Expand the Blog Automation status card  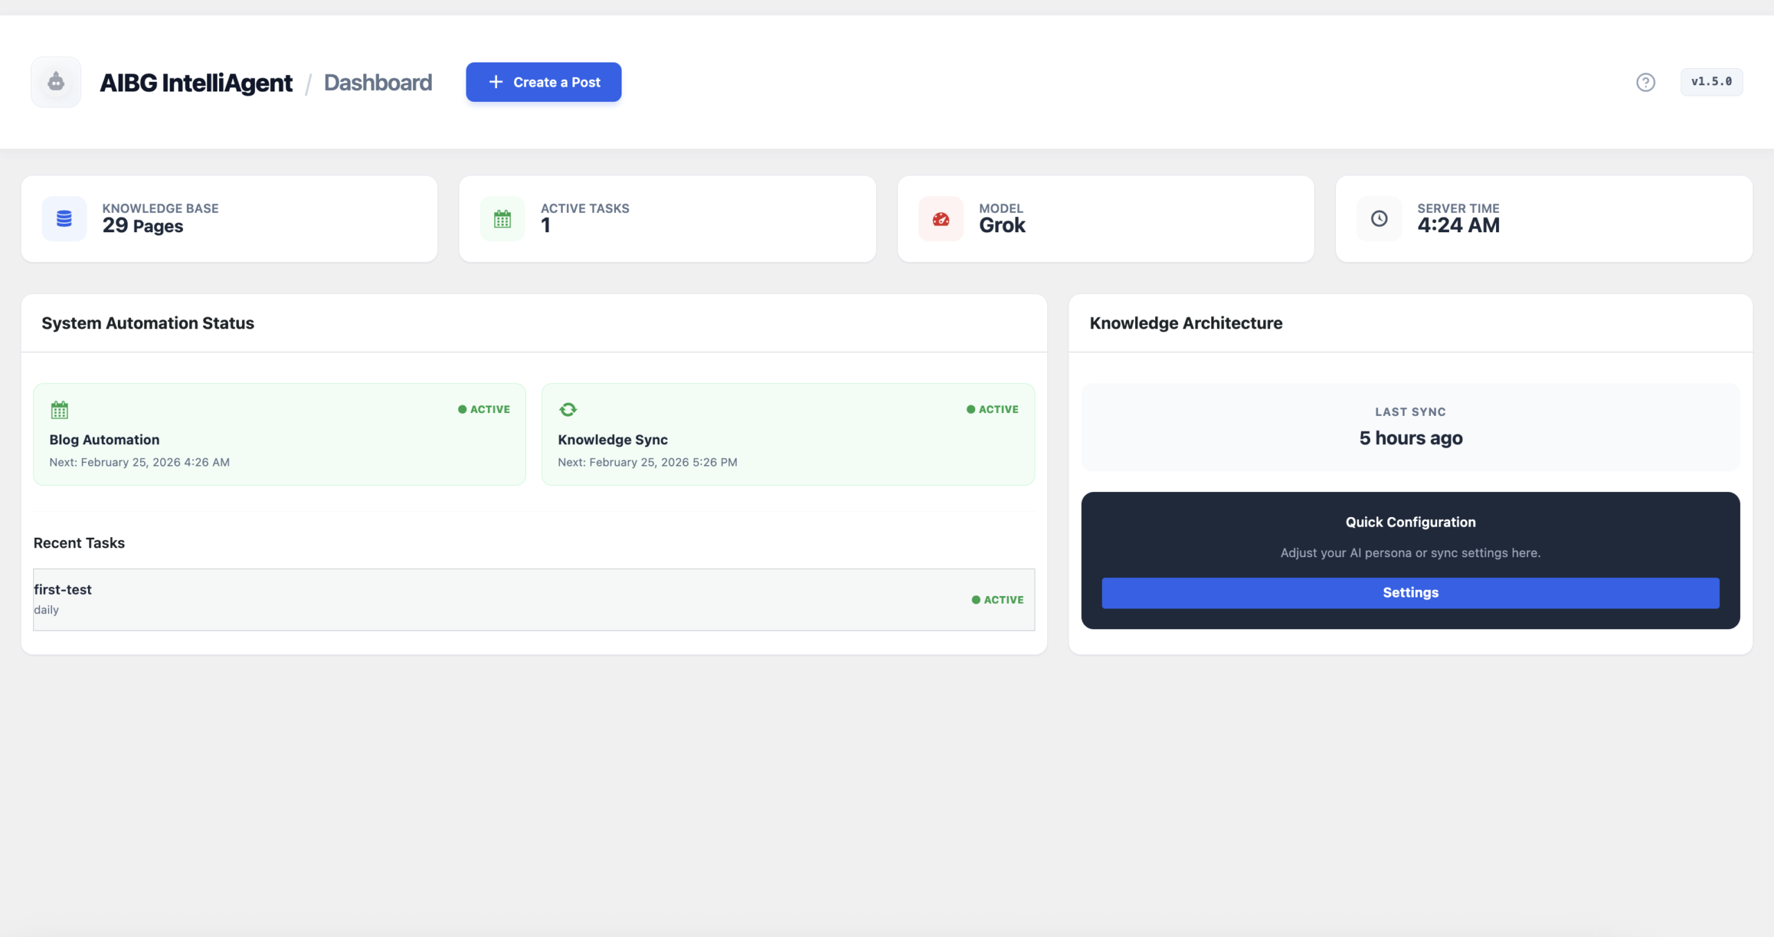(279, 435)
